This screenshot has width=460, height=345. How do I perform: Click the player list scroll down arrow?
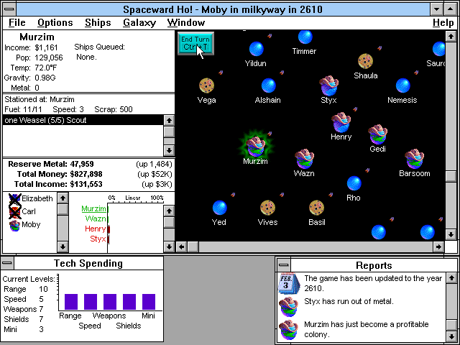coord(63,247)
